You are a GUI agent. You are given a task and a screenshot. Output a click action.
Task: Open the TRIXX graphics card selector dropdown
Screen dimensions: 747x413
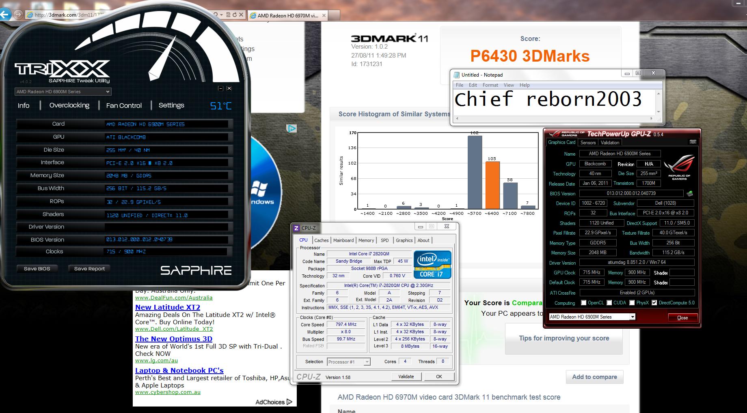point(63,92)
